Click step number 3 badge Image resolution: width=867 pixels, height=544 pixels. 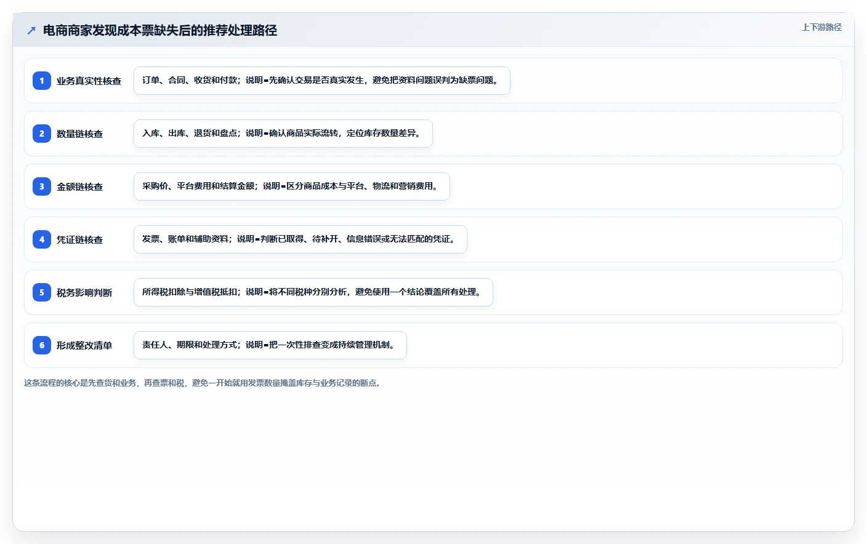tap(42, 186)
